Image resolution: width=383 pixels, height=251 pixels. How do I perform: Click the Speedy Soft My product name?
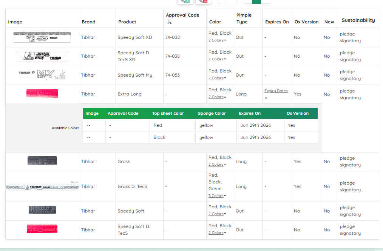[x=135, y=75]
